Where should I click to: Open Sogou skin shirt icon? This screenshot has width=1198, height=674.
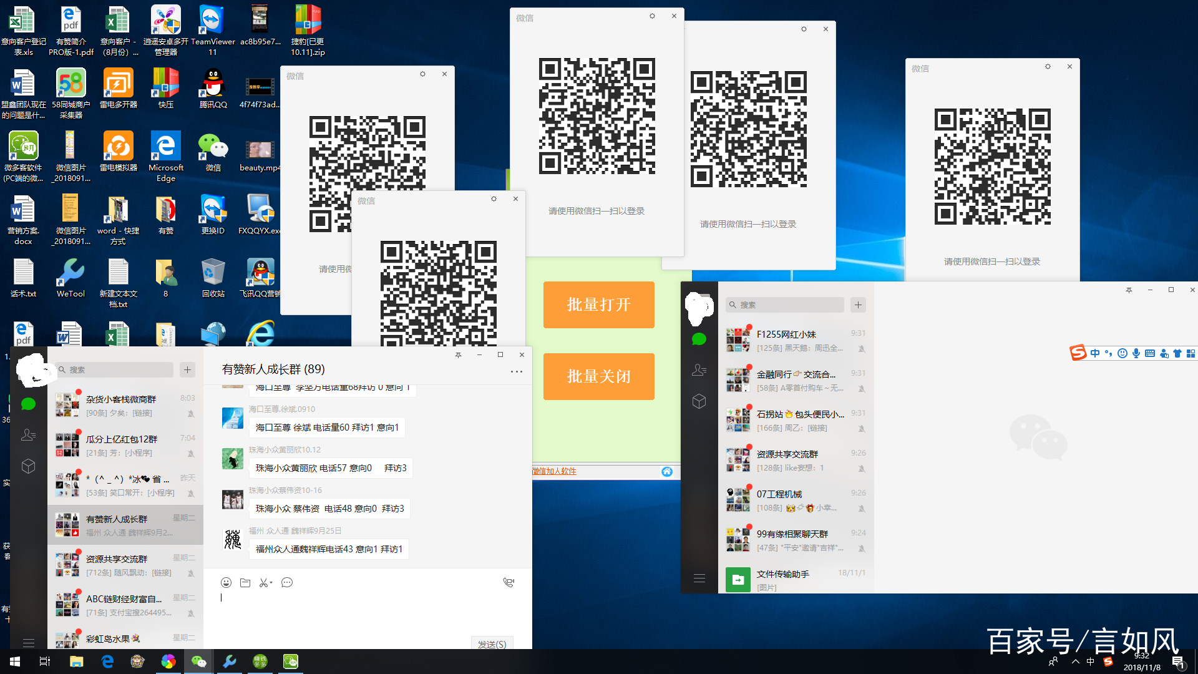[x=1177, y=353]
